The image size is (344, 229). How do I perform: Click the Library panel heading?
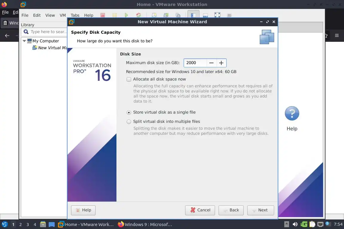(27, 25)
